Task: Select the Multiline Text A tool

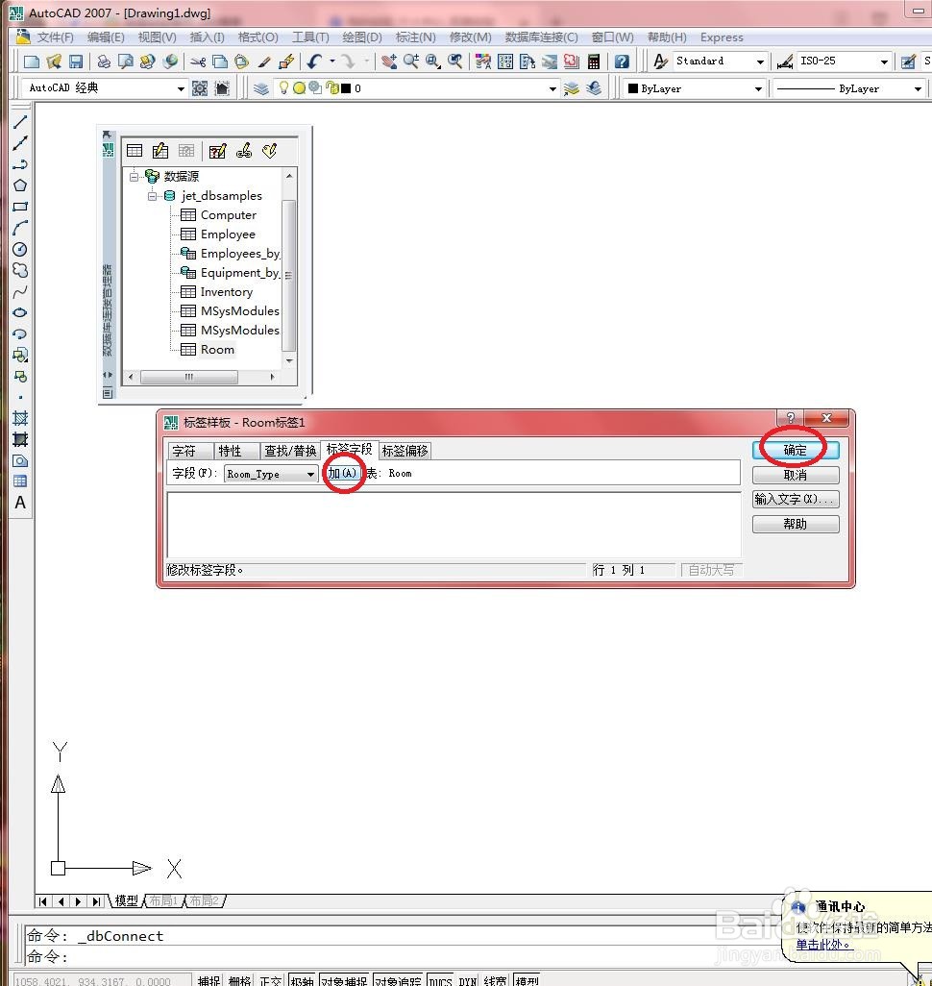Action: point(20,503)
